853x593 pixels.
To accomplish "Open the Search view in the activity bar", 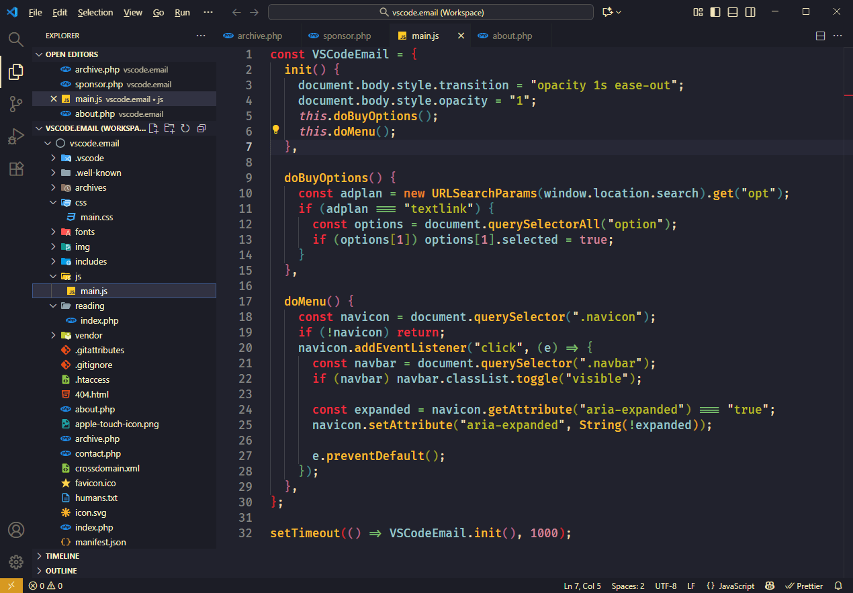I will (x=15, y=38).
